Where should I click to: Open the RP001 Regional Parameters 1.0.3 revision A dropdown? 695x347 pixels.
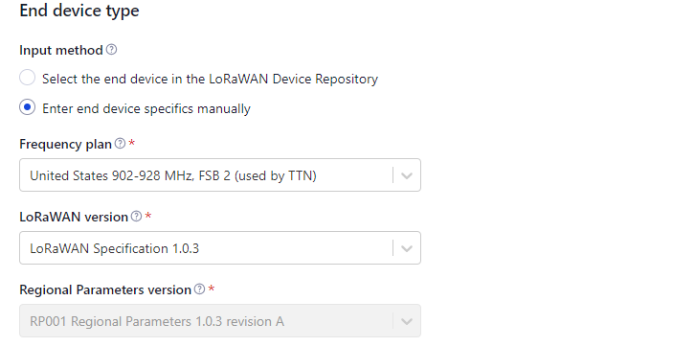tap(220, 321)
